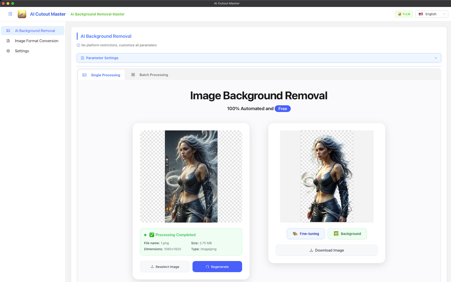Expand the Parameter Settings panel
This screenshot has height=282, width=451.
point(259,58)
